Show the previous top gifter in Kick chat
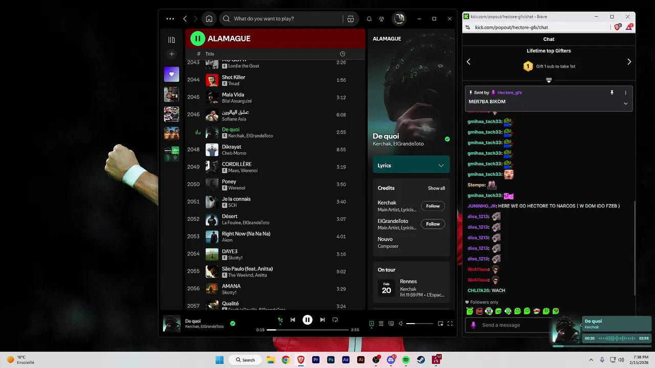655x368 pixels. tap(468, 62)
